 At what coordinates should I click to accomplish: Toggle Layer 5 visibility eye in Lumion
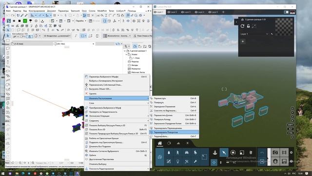coord(210,12)
